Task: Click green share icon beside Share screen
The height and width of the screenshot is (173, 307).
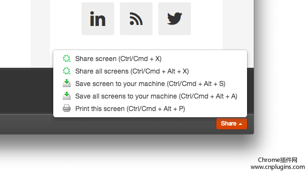Action: pos(67,59)
